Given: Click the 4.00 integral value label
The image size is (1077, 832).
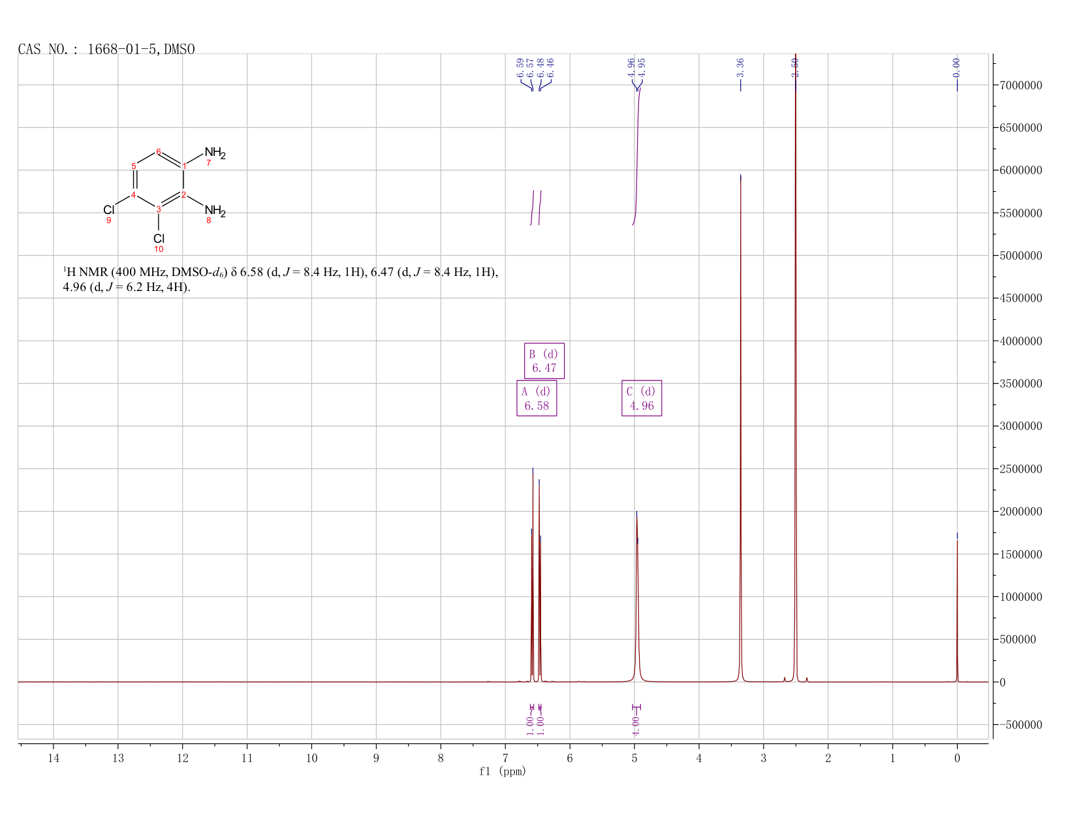Looking at the screenshot, I should pyautogui.click(x=636, y=725).
